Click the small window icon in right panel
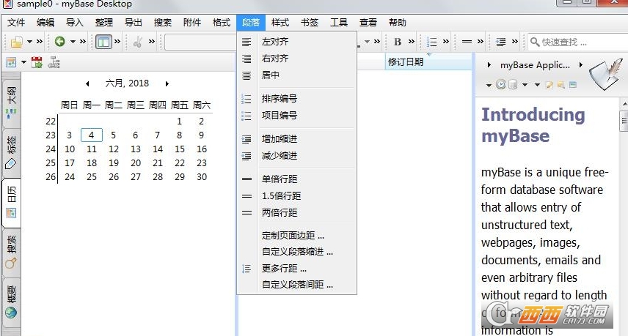The width and height of the screenshot is (628, 336). pyautogui.click(x=573, y=85)
